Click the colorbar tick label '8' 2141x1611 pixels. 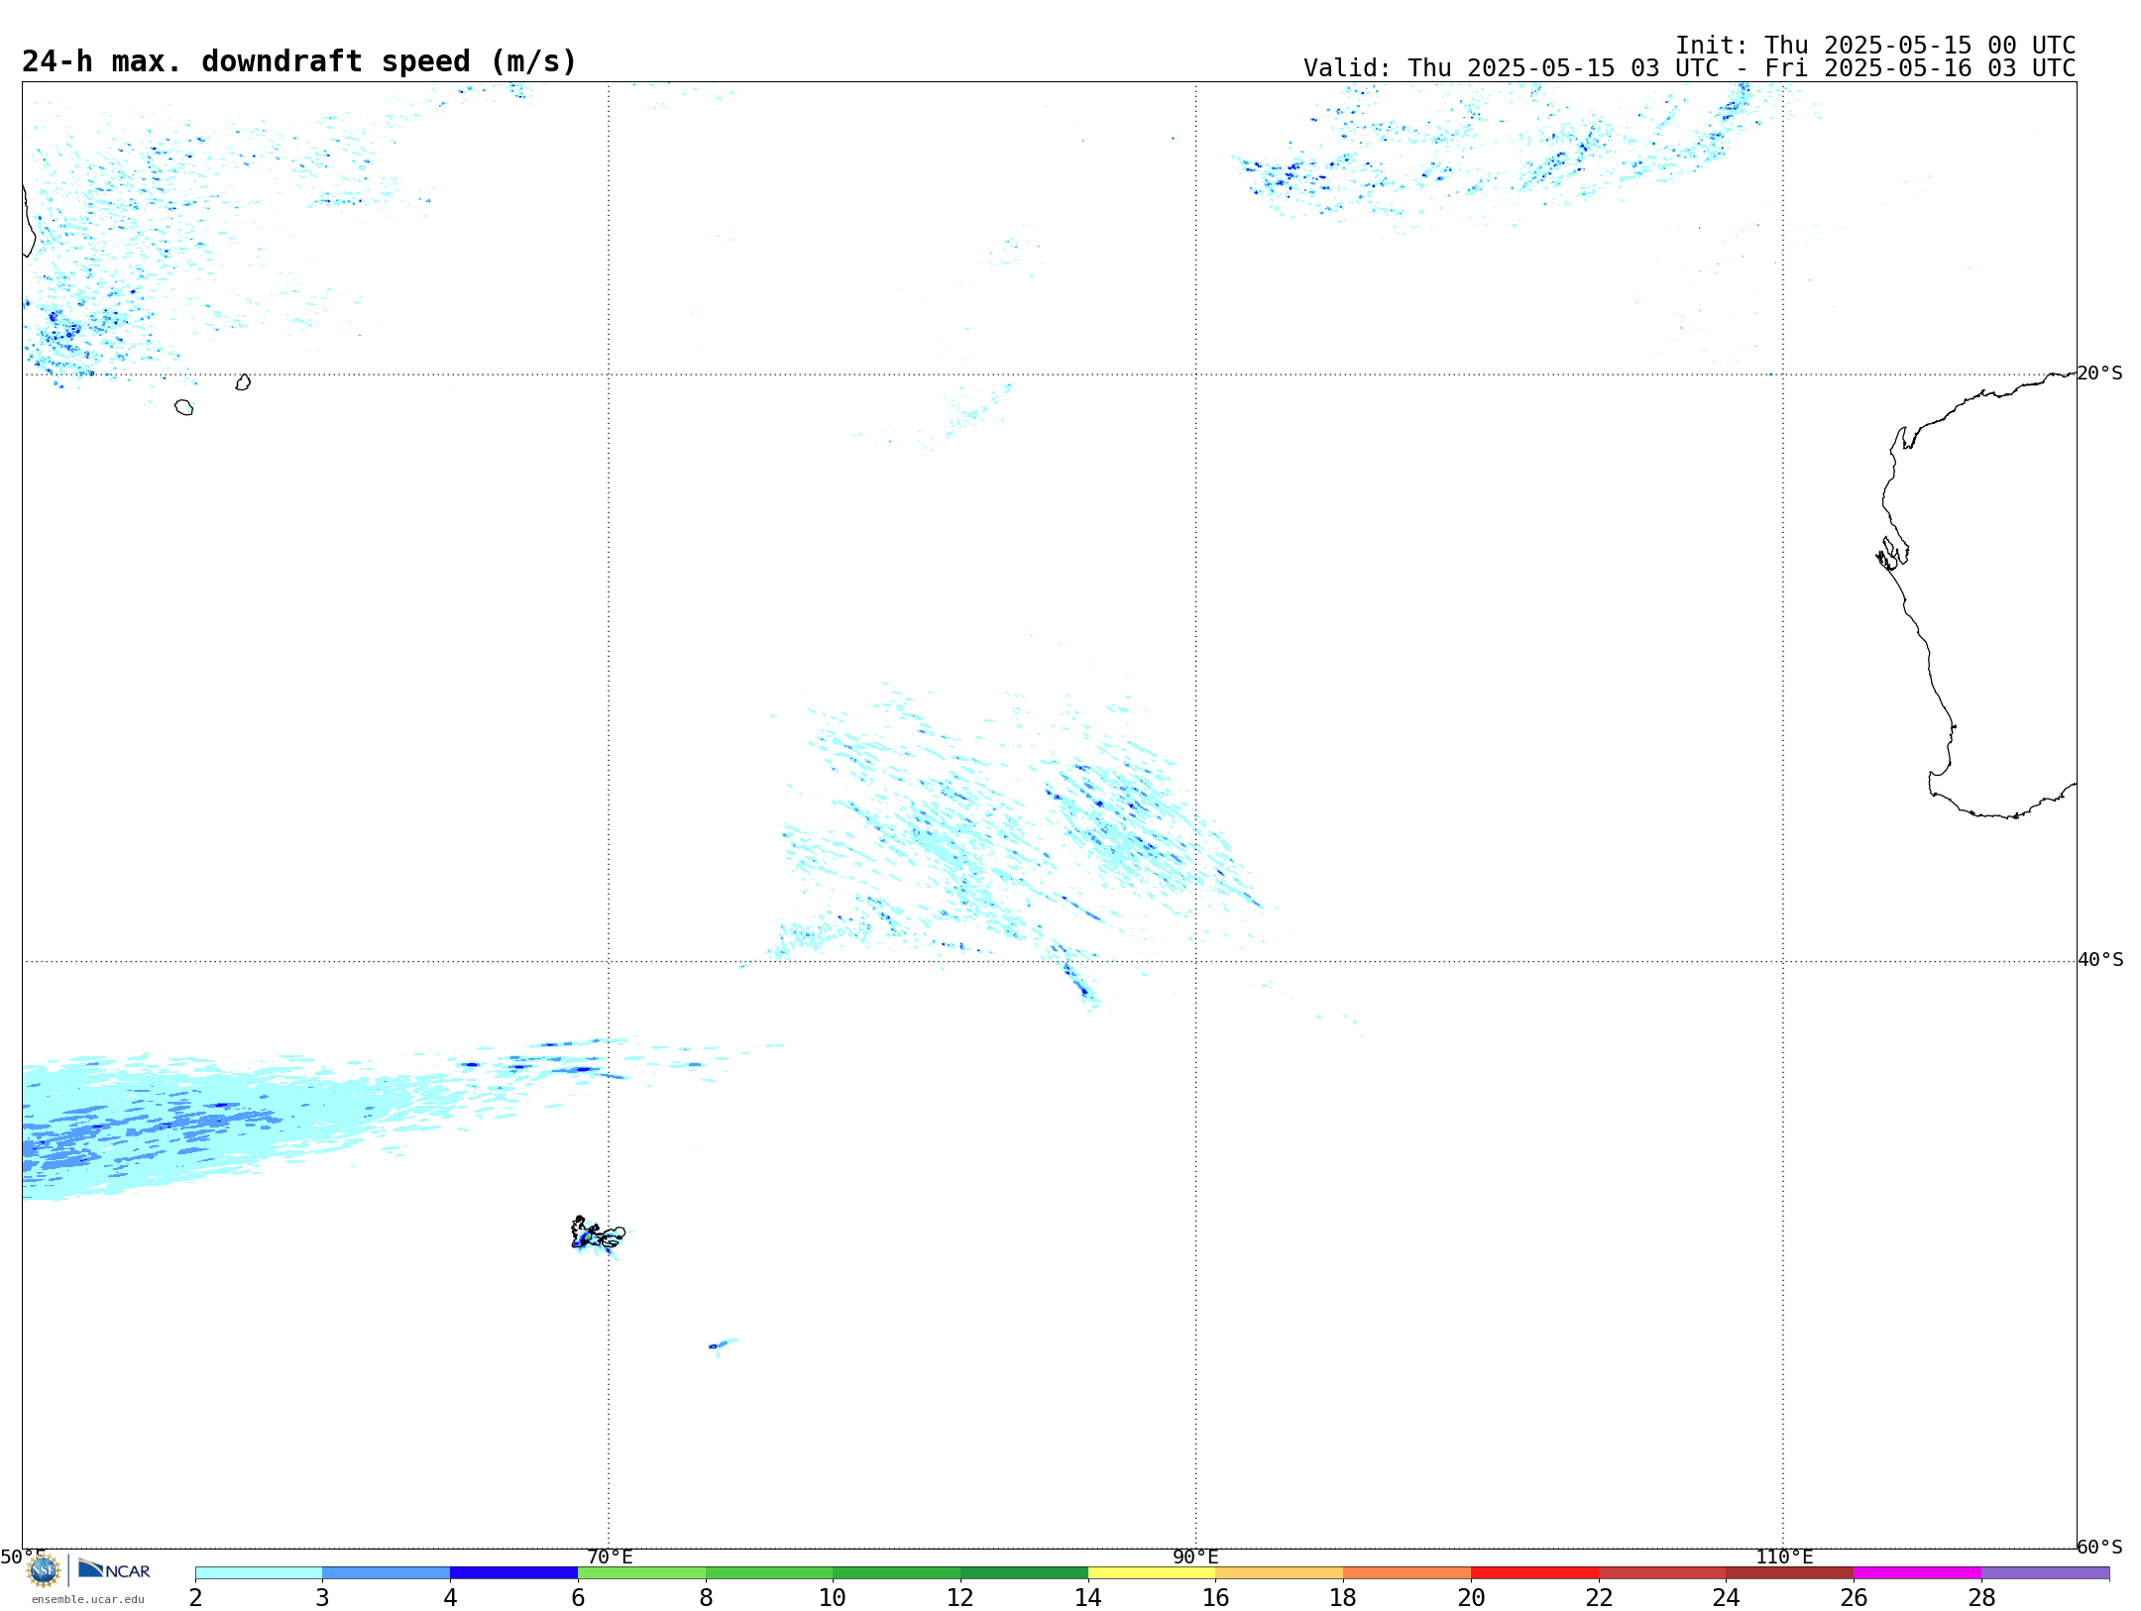point(706,1597)
